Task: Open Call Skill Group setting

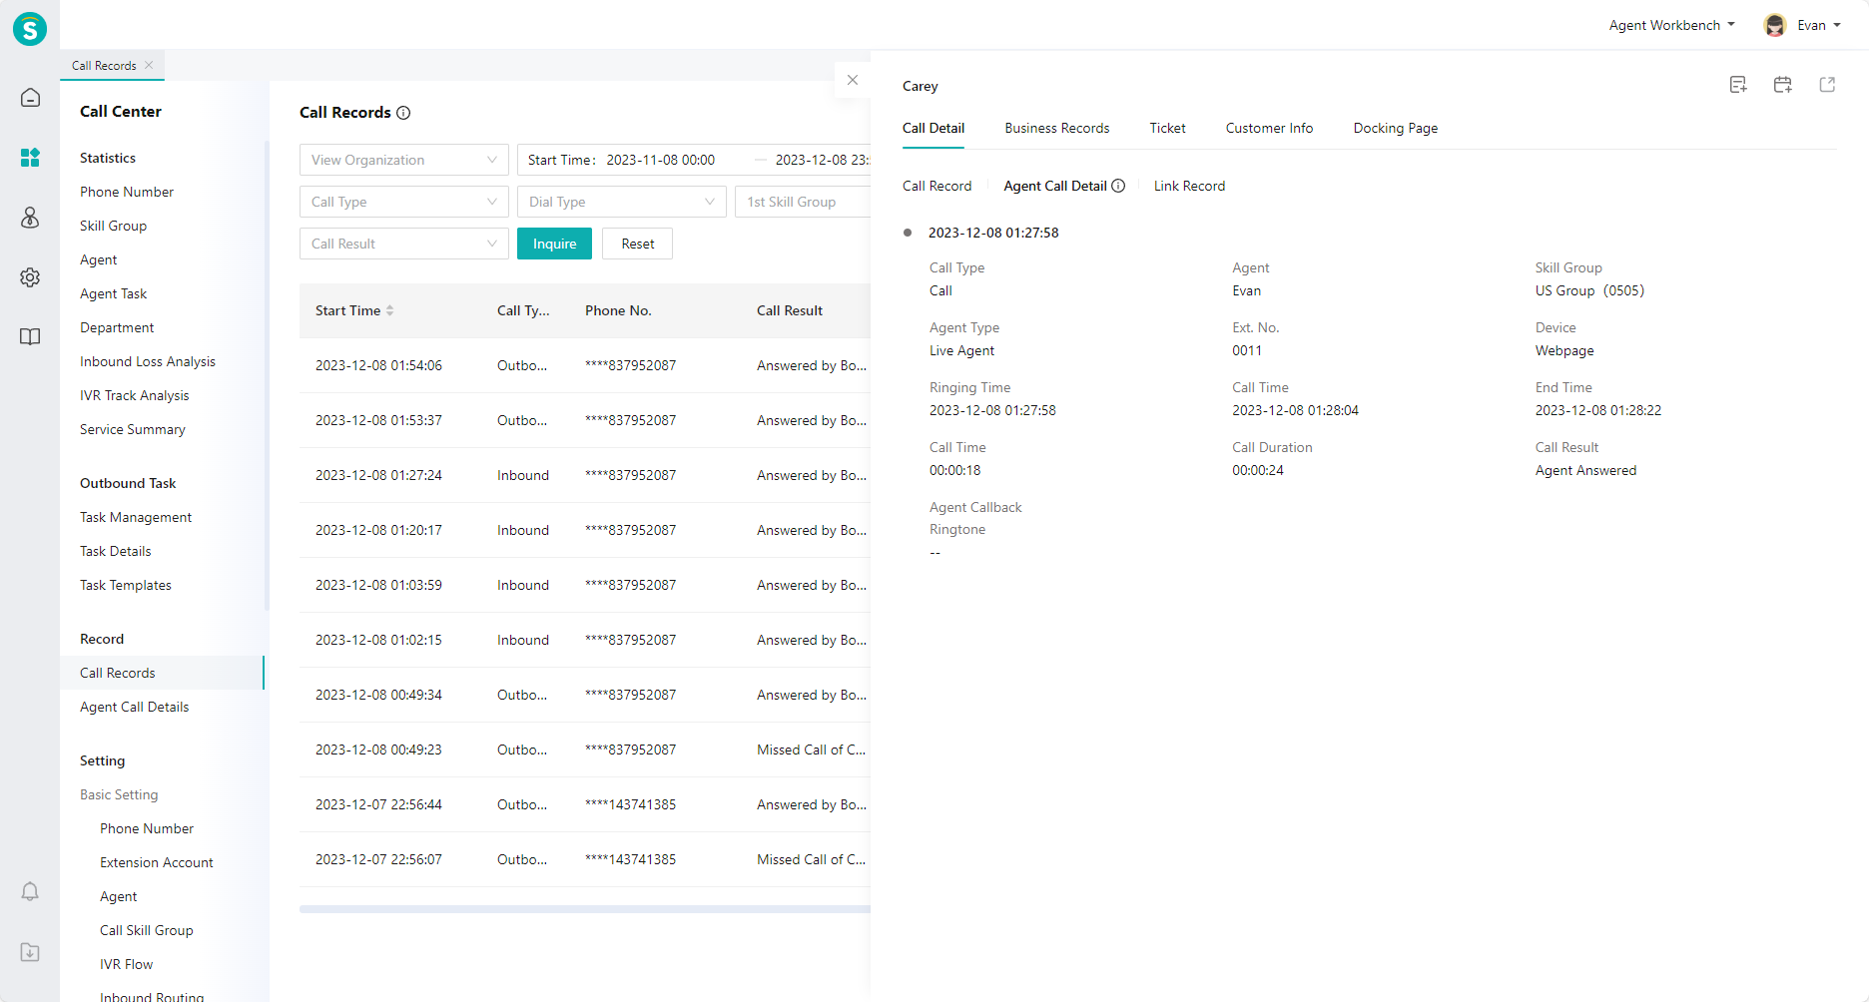Action: pos(147,930)
